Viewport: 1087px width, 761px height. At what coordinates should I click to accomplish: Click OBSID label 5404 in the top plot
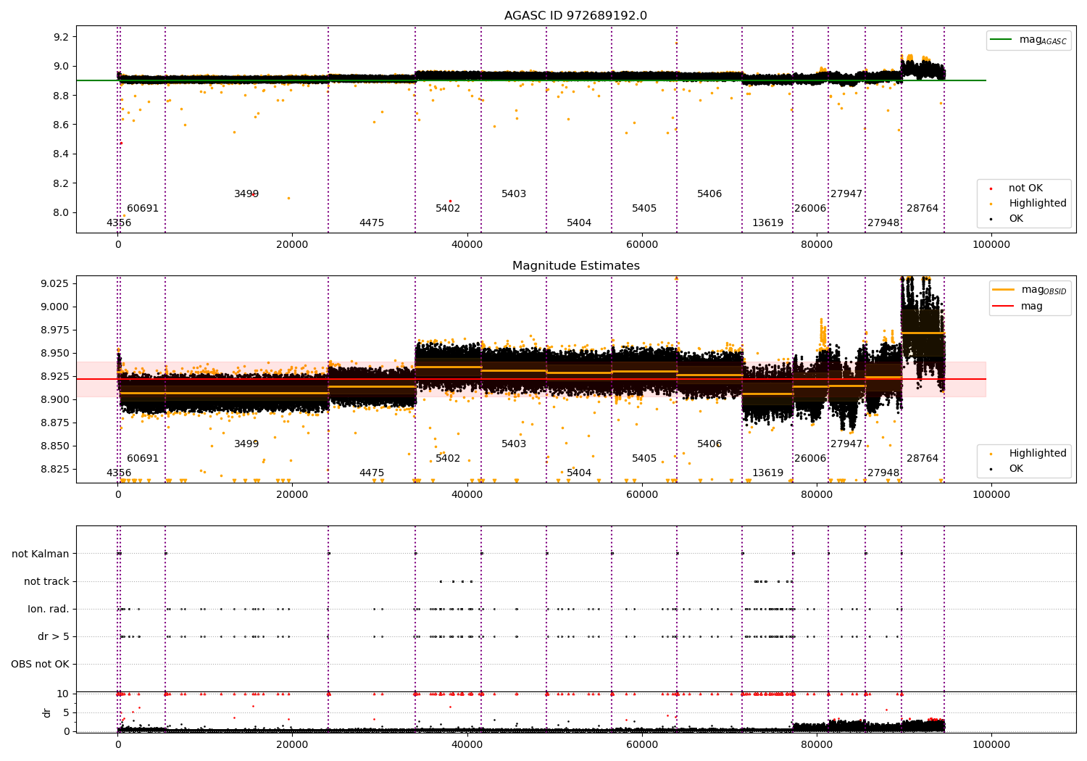(x=579, y=223)
